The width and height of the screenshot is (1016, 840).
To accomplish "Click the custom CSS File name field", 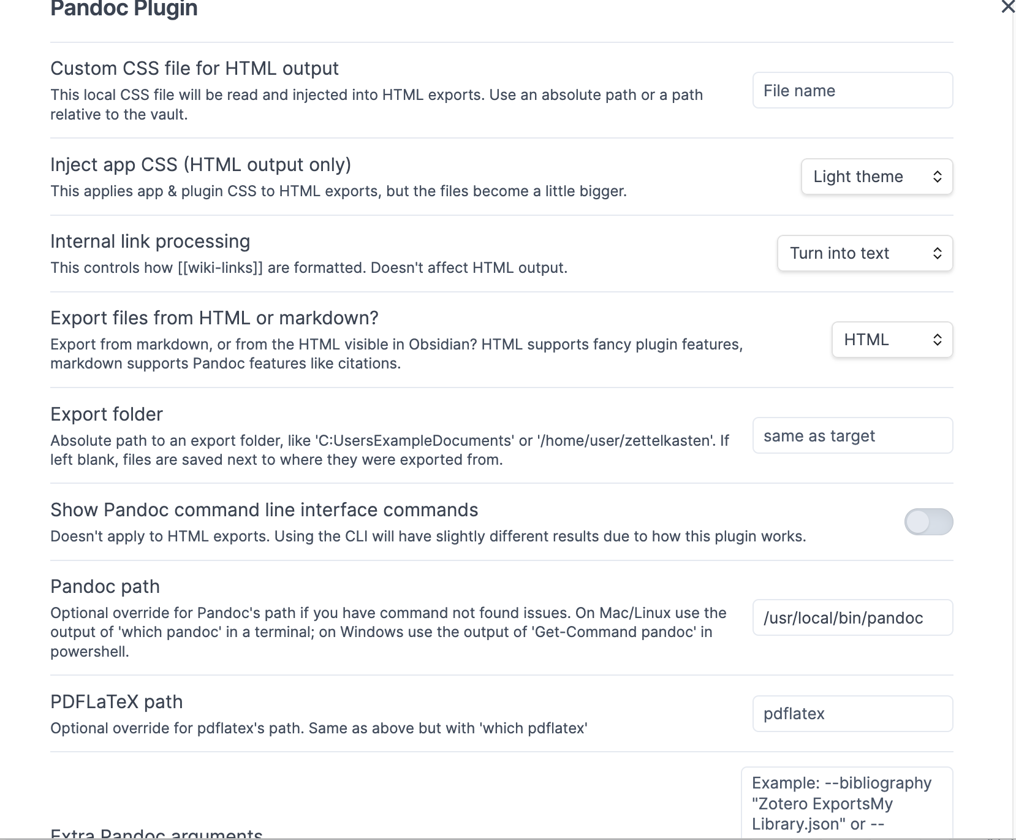I will pos(852,91).
